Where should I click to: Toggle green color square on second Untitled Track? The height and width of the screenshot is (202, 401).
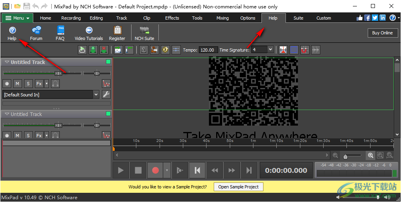(108, 114)
